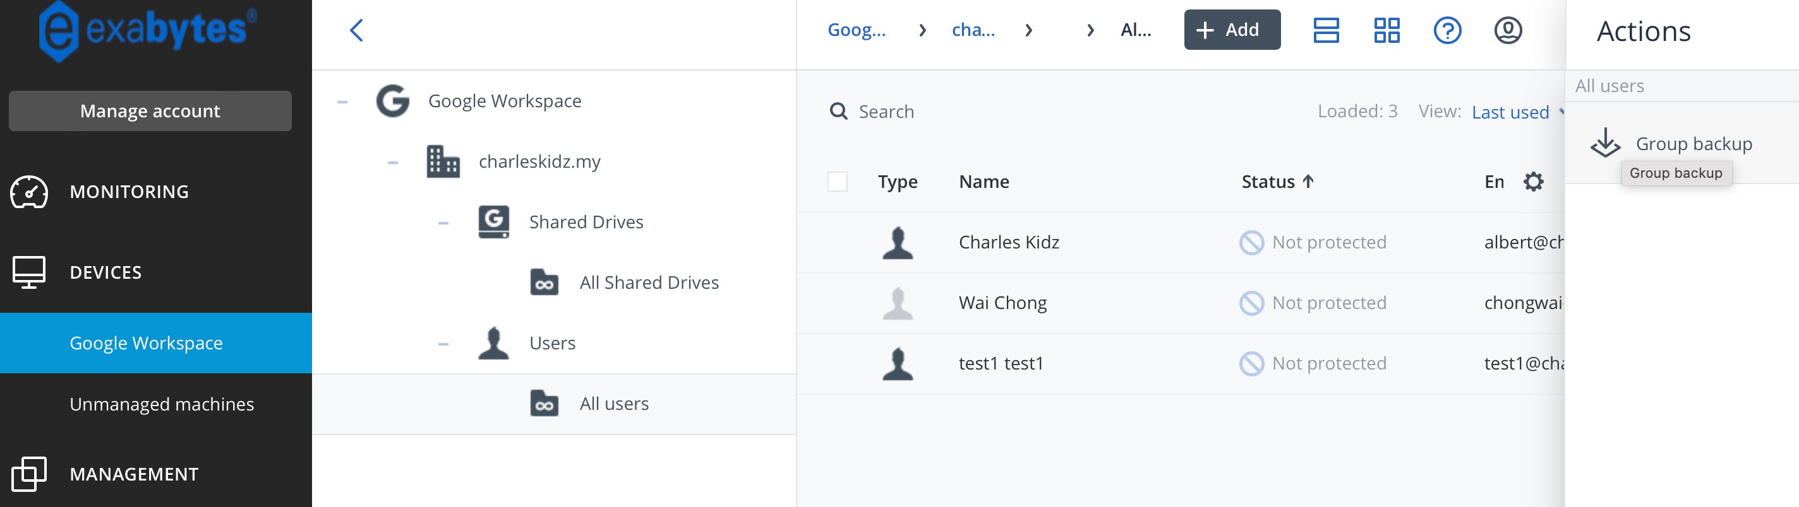Select All users in tree
1799x507 pixels.
coord(614,404)
